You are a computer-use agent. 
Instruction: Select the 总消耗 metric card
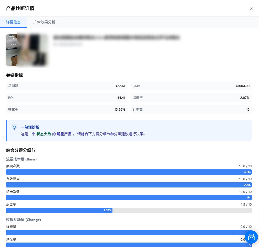pyautogui.click(x=67, y=86)
